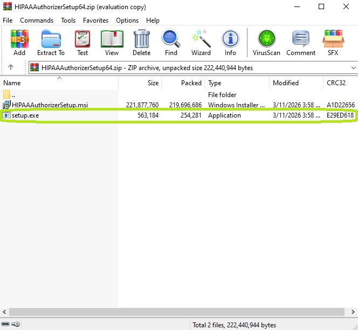This screenshot has width=358, height=330.
Task: Click the parent folder icon
Action: (6, 94)
